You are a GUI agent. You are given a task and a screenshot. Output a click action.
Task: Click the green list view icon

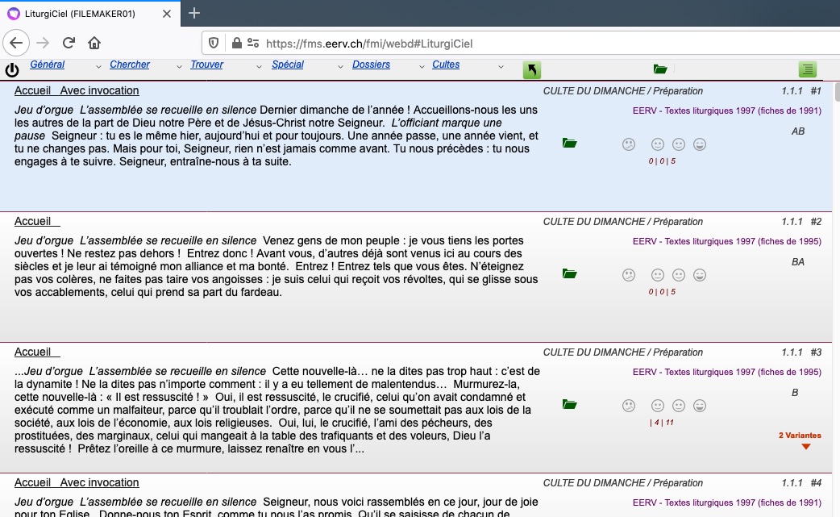tap(807, 69)
